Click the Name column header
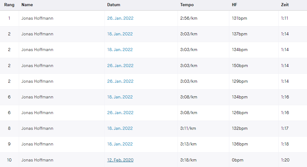Viewport: 307px width, 167px height. 27,5
